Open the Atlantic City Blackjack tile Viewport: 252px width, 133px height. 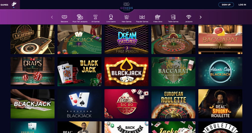click(x=220, y=71)
